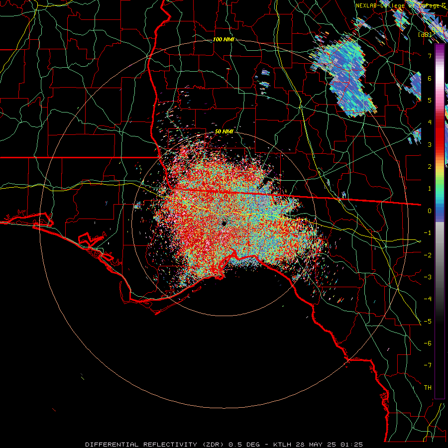Click the "4" value on the scale
448x448 pixels.
tap(430, 122)
